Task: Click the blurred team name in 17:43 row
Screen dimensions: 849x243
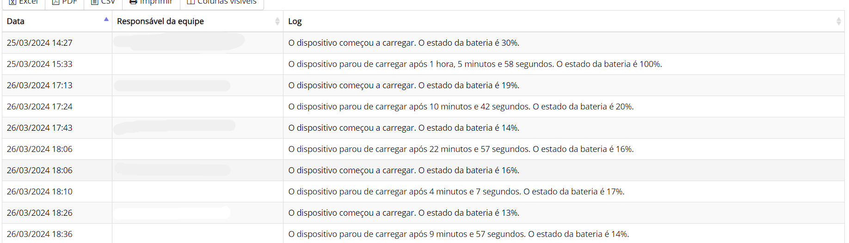Action: click(x=174, y=127)
